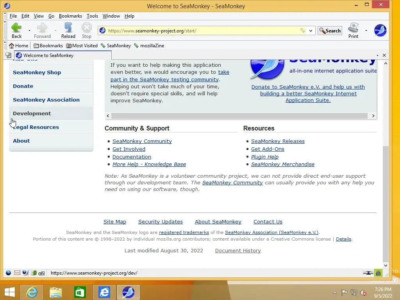Open the ChatZilla icon in the status bar

[41, 273]
